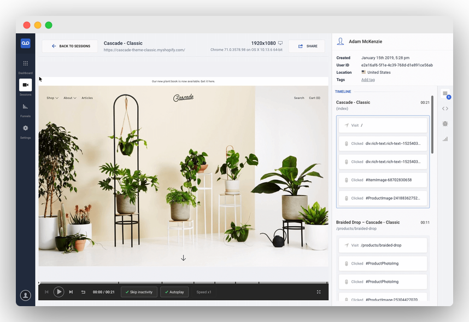Select Visit /products/braided-drop event
Viewport: 469px width, 322px height.
pos(383,245)
